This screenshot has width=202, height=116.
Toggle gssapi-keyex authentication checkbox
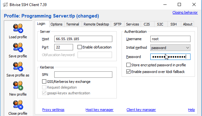pyautogui.click(x=44, y=93)
